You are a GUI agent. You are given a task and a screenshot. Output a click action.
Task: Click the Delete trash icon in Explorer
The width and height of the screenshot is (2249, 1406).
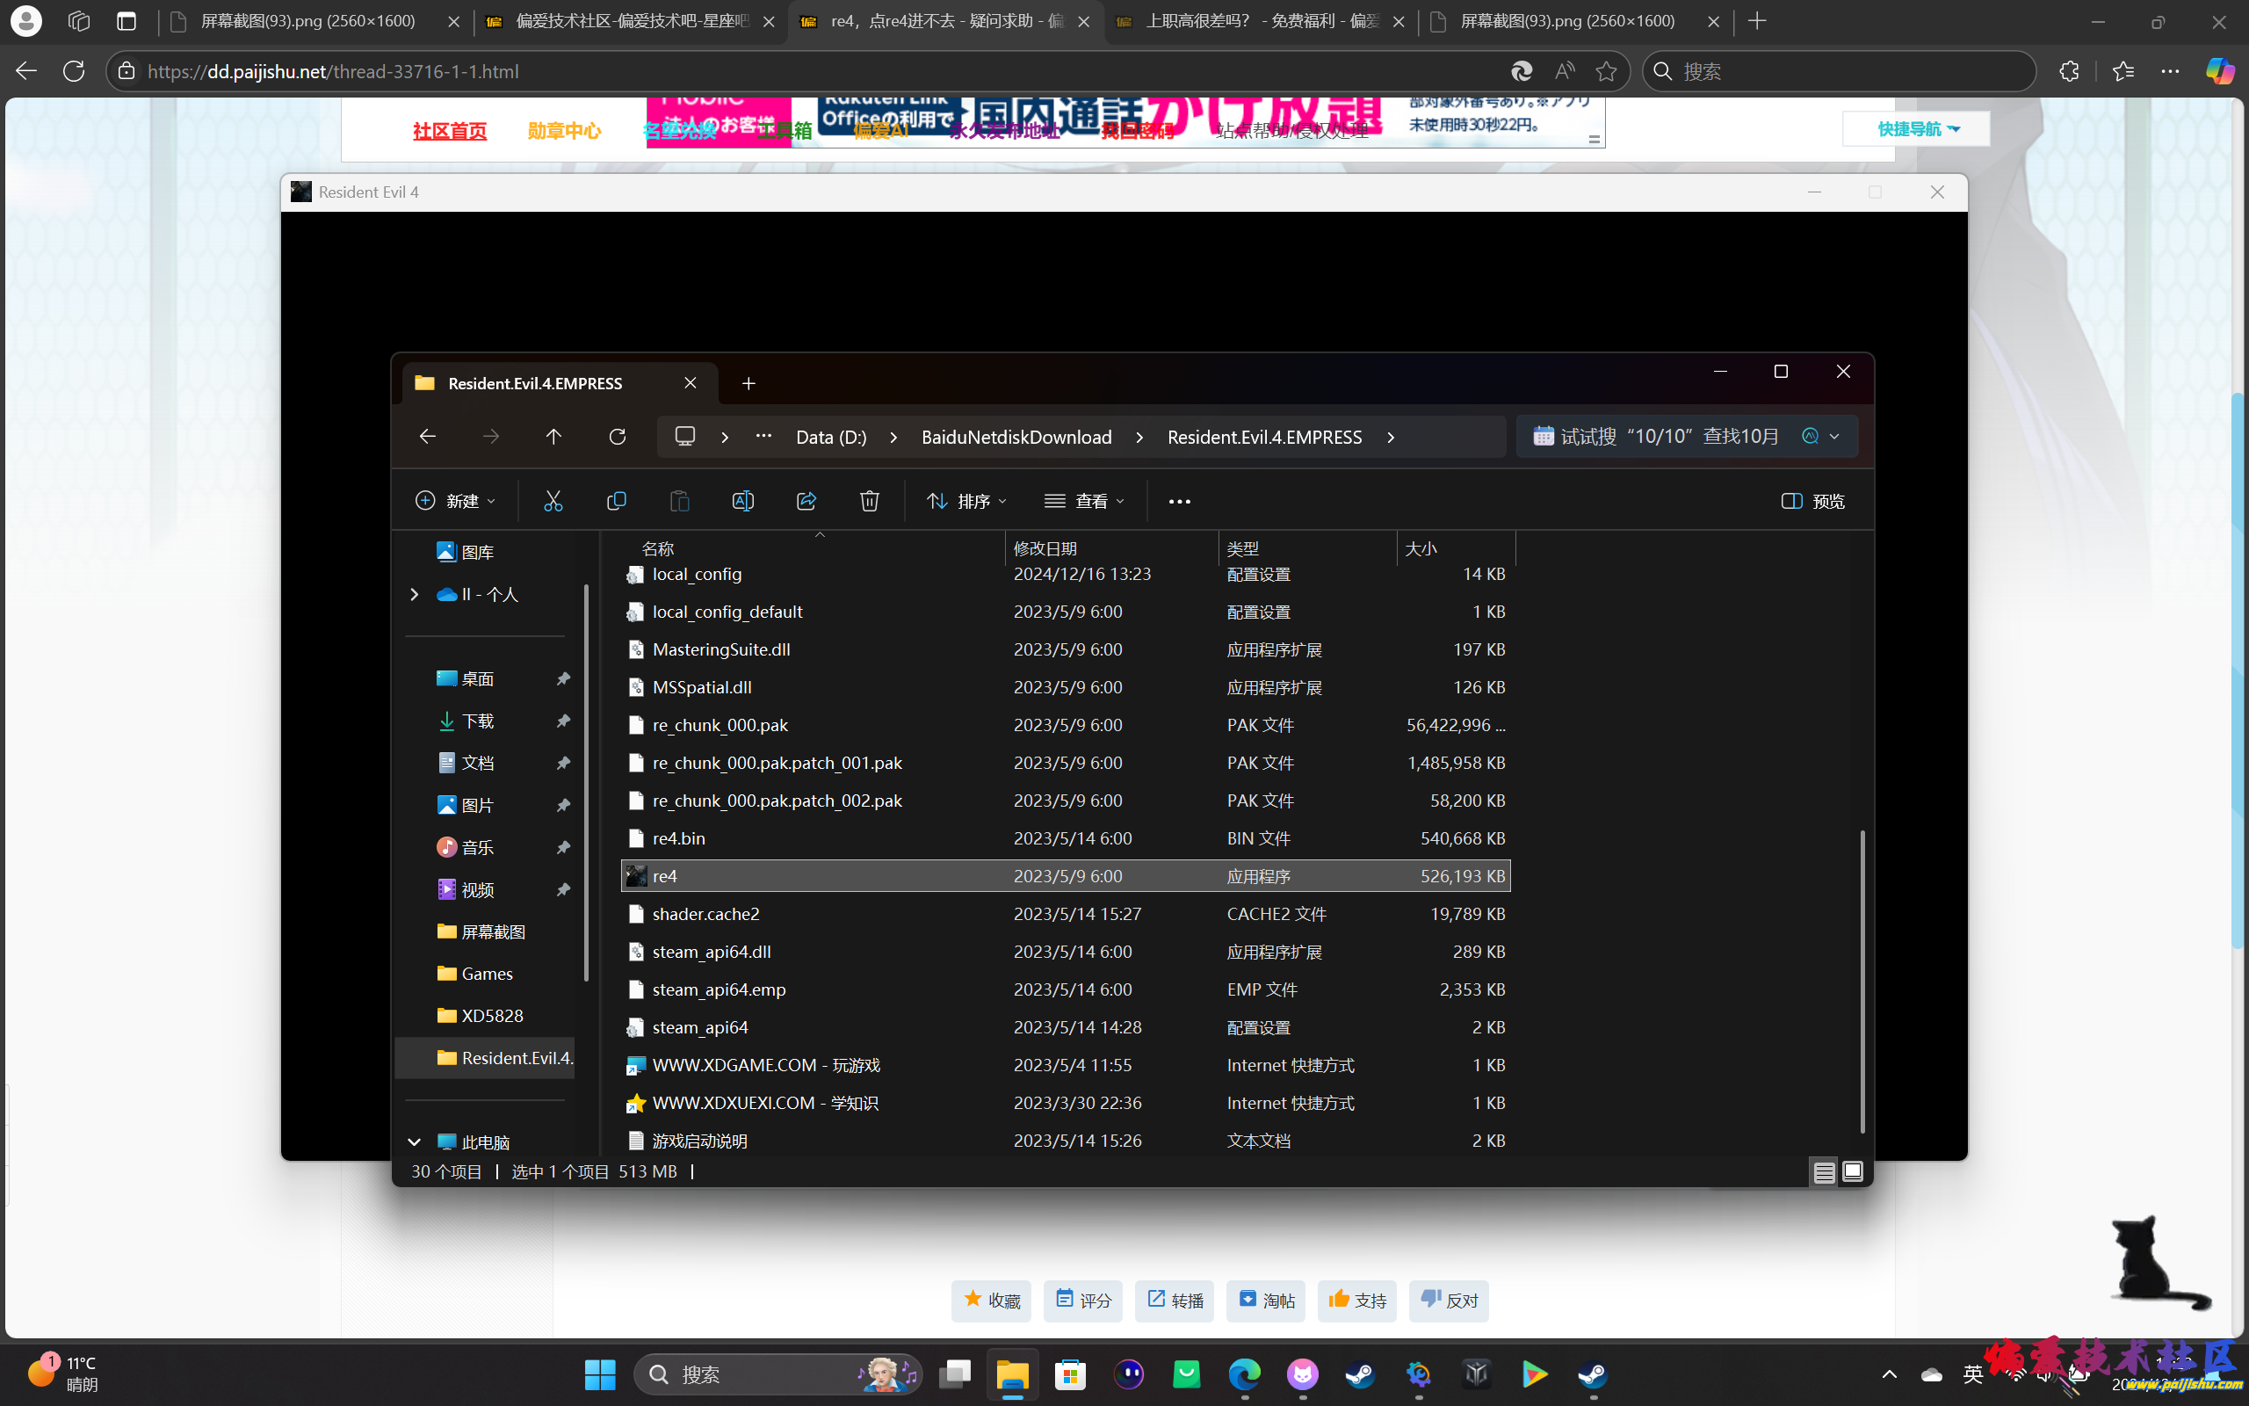point(869,501)
